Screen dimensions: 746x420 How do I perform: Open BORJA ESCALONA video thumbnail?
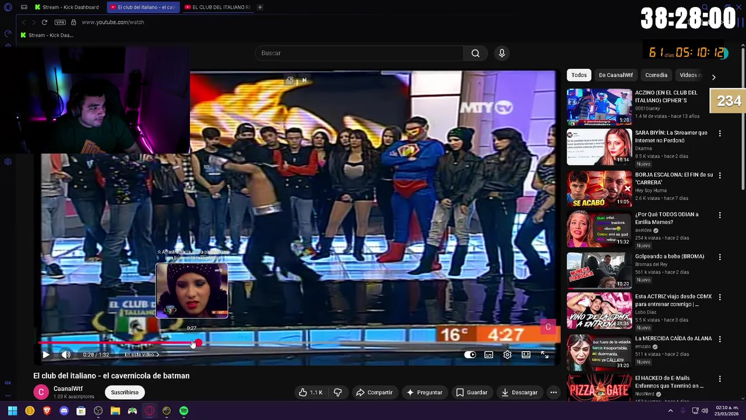(599, 188)
